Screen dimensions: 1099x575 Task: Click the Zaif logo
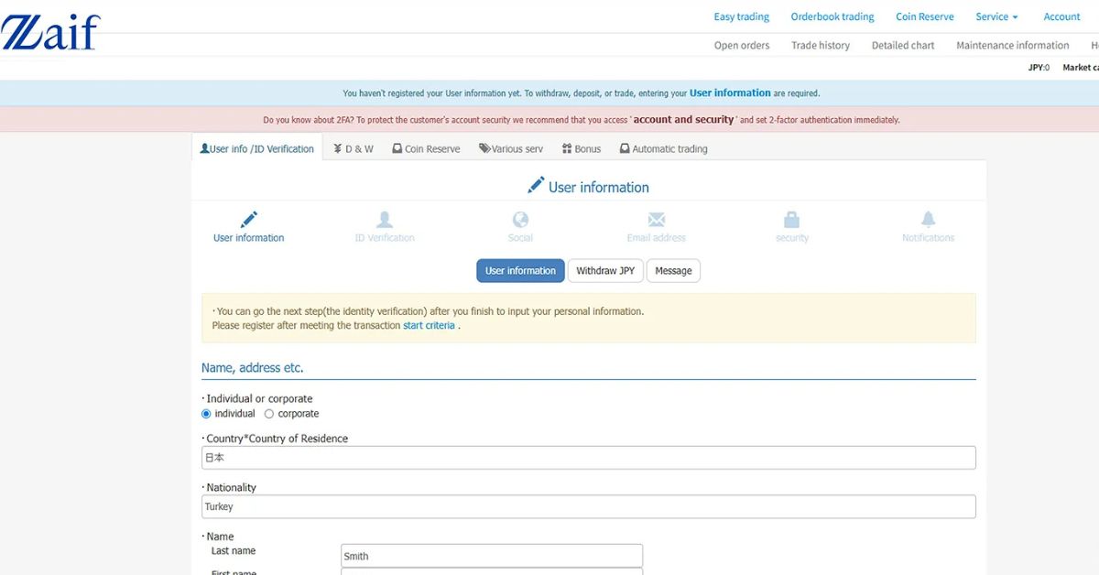(49, 29)
